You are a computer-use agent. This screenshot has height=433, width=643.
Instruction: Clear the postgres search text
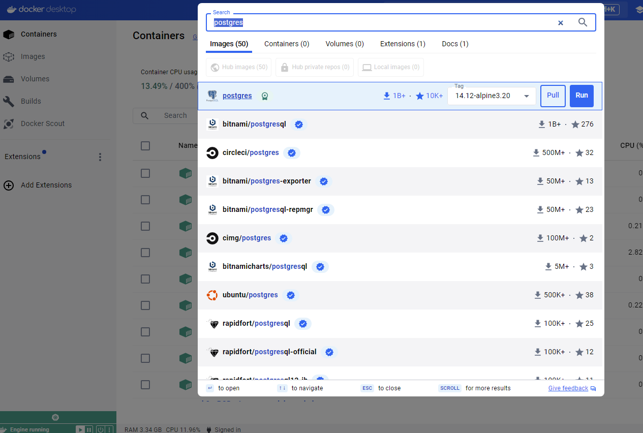561,23
